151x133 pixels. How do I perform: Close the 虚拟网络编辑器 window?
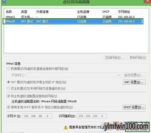tap(147, 1)
